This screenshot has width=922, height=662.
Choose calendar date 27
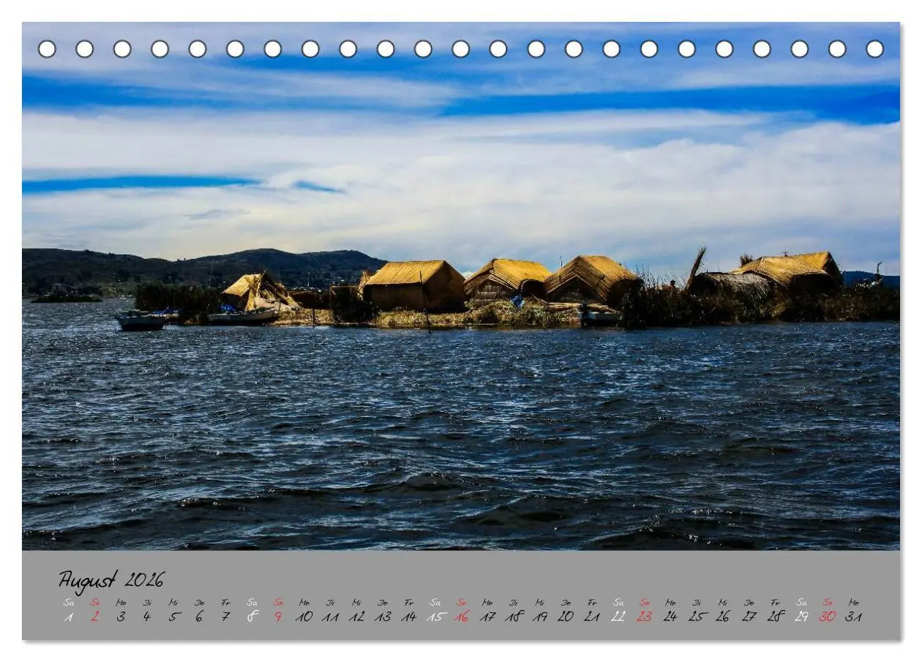pyautogui.click(x=749, y=617)
